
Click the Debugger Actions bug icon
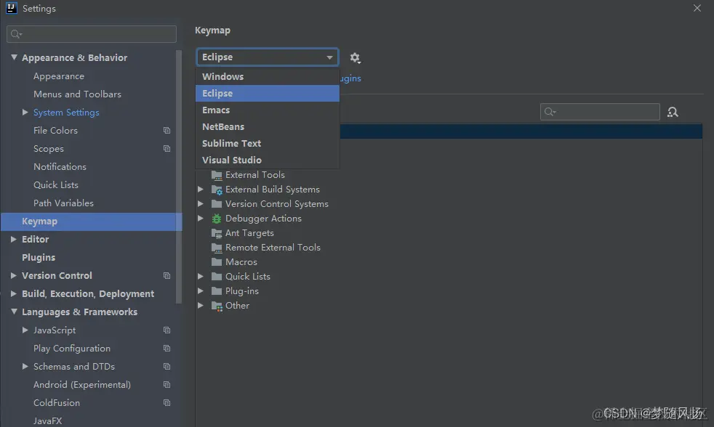pos(217,219)
